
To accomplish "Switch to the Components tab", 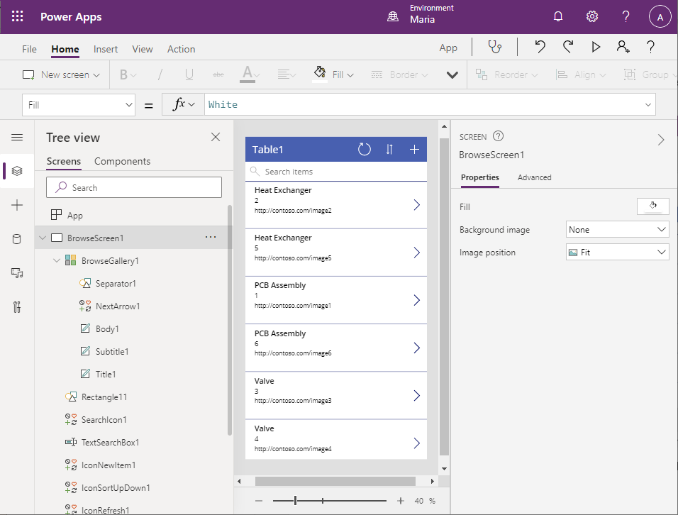I will pyautogui.click(x=122, y=161).
